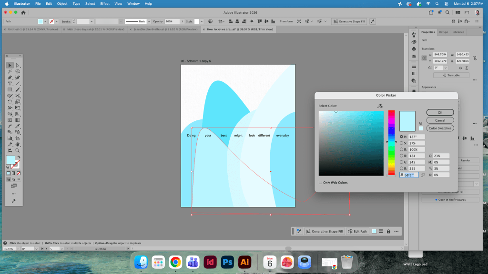Click the Color Swatches button
Image resolution: width=488 pixels, height=274 pixels.
coord(440,128)
